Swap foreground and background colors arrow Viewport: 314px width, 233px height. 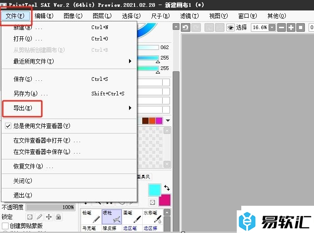[x=167, y=188]
